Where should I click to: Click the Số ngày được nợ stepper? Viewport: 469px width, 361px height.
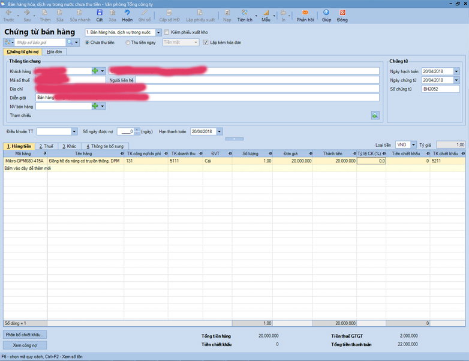[x=137, y=131]
